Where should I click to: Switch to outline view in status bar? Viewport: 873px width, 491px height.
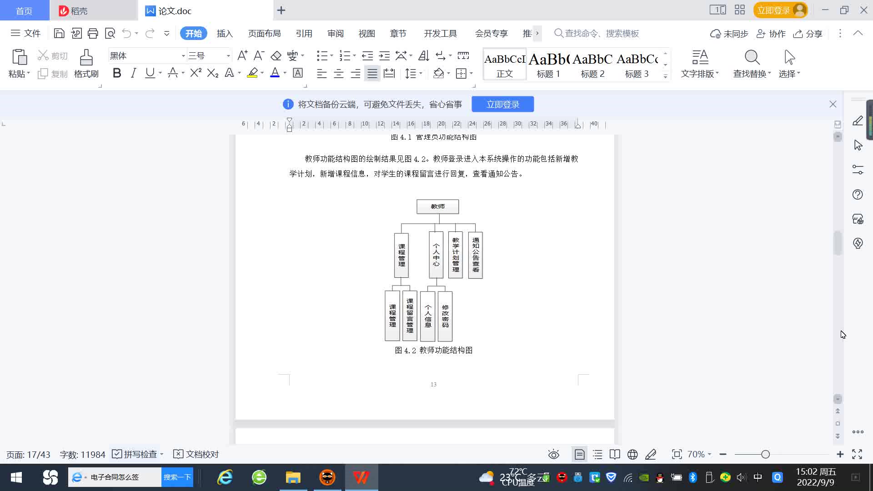[597, 454]
